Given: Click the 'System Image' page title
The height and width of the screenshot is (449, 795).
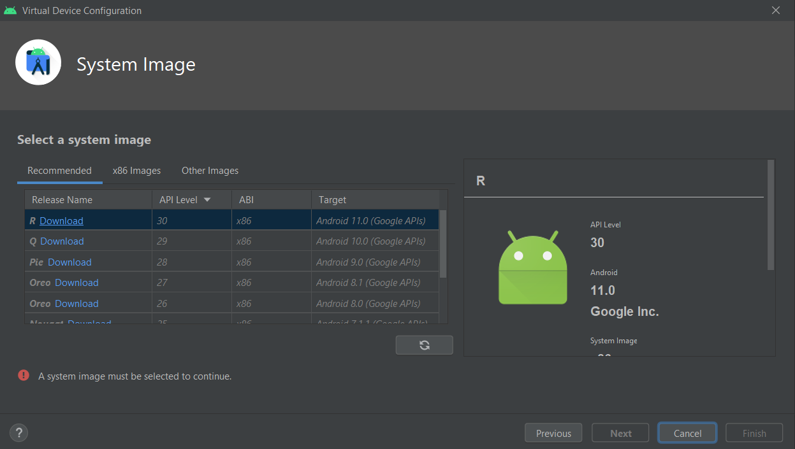Looking at the screenshot, I should 136,64.
